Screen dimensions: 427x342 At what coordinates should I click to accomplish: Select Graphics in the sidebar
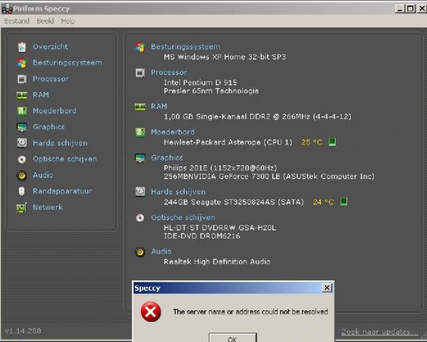click(x=49, y=127)
